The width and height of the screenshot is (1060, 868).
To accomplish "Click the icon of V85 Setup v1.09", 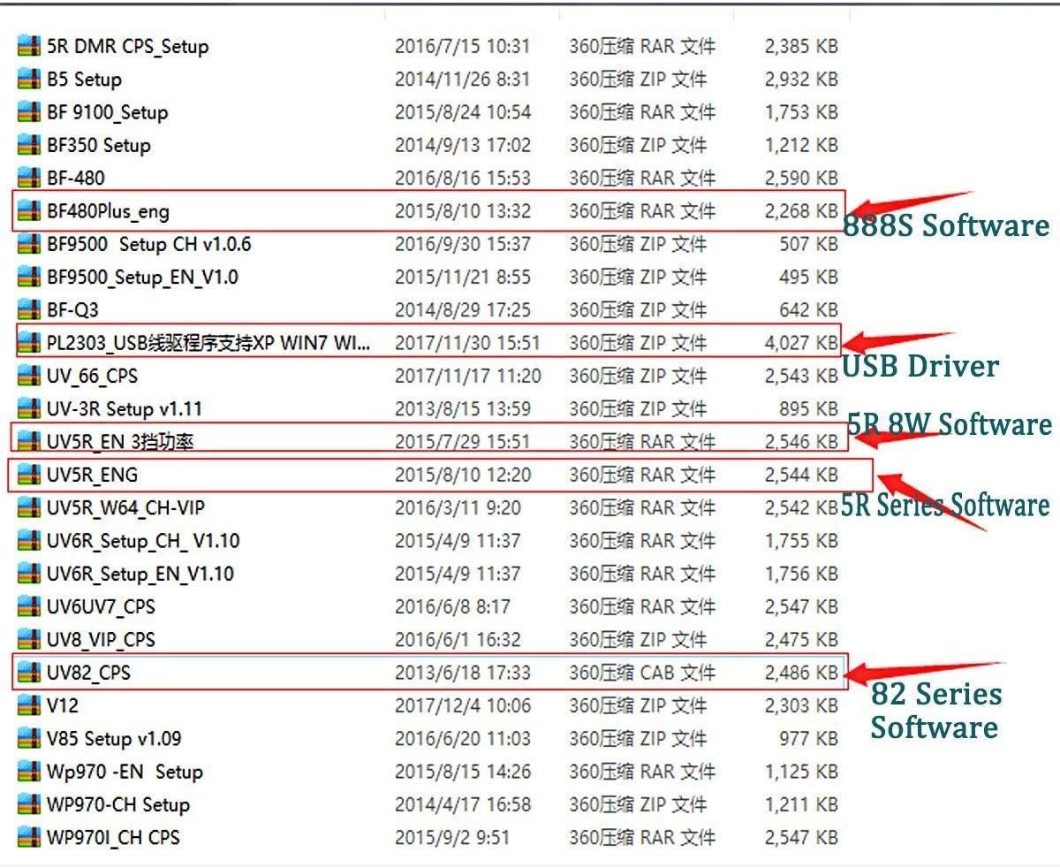I will coord(30,739).
